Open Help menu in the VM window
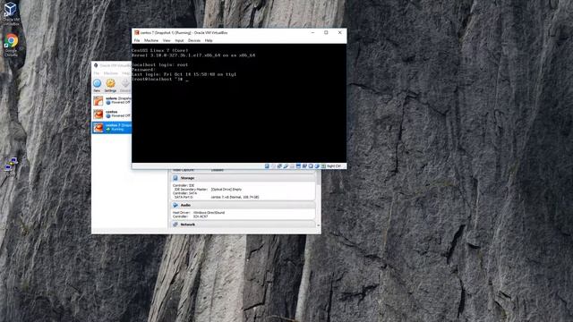 209,40
